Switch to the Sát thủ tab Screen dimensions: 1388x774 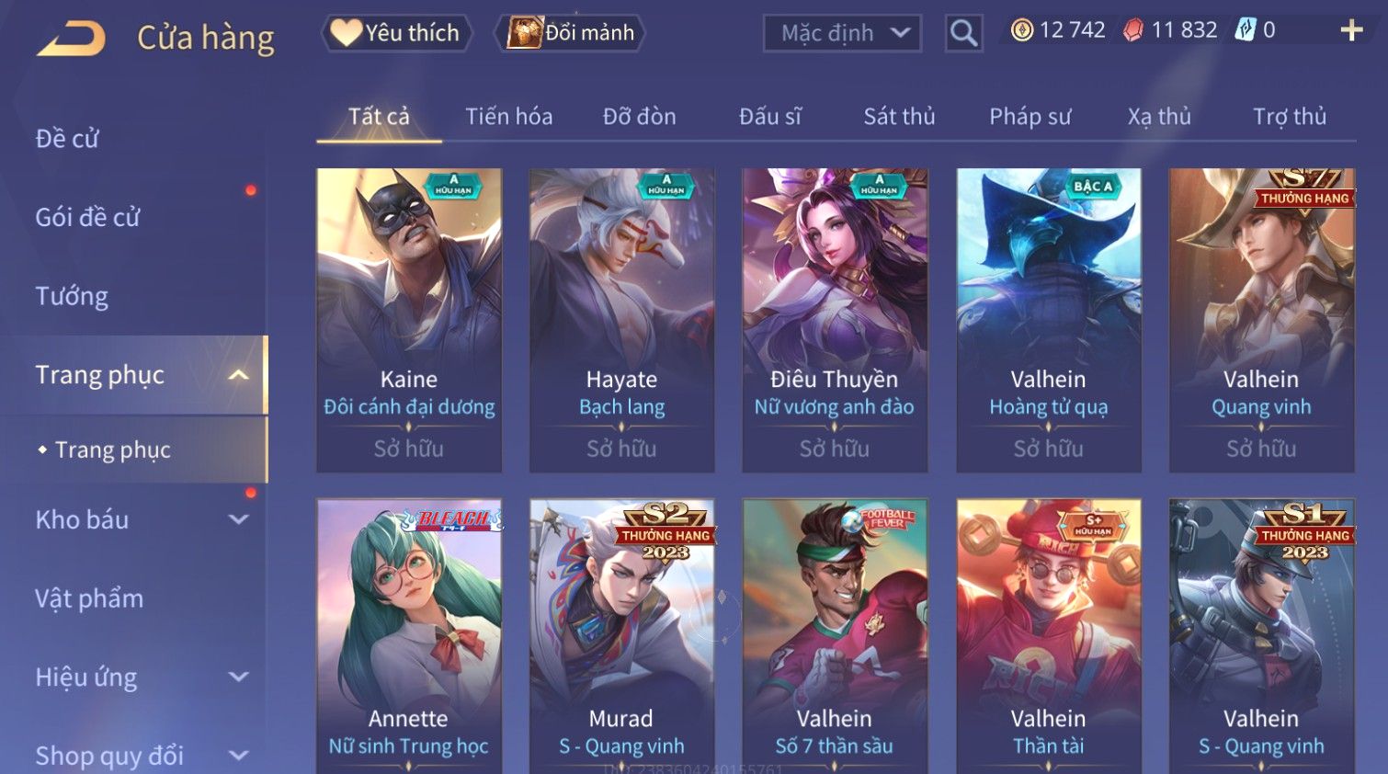(899, 117)
